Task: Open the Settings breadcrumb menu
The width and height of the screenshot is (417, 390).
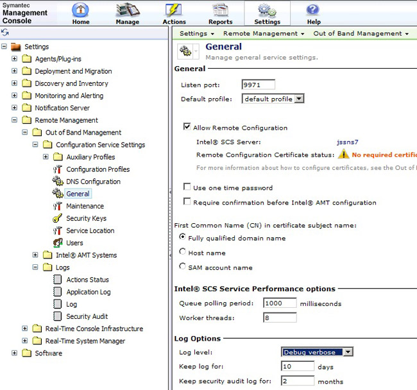Action: coord(196,33)
